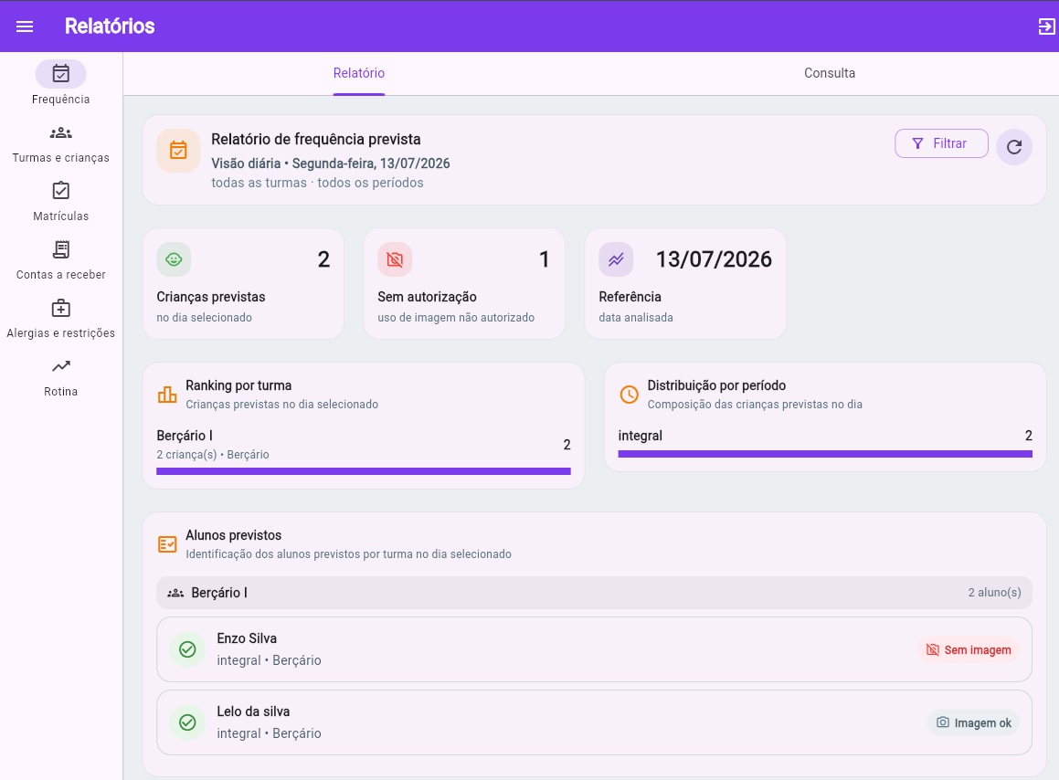Viewport: 1059px width, 780px height.
Task: Click the refresh report icon button
Action: tap(1013, 146)
